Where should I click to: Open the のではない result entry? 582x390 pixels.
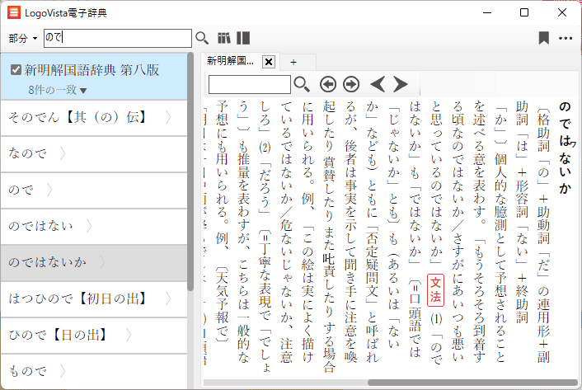[52, 225]
